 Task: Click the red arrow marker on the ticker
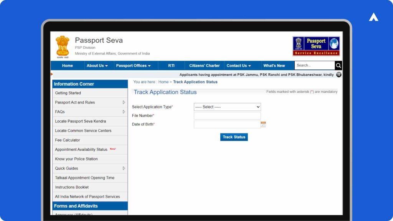[51, 74]
